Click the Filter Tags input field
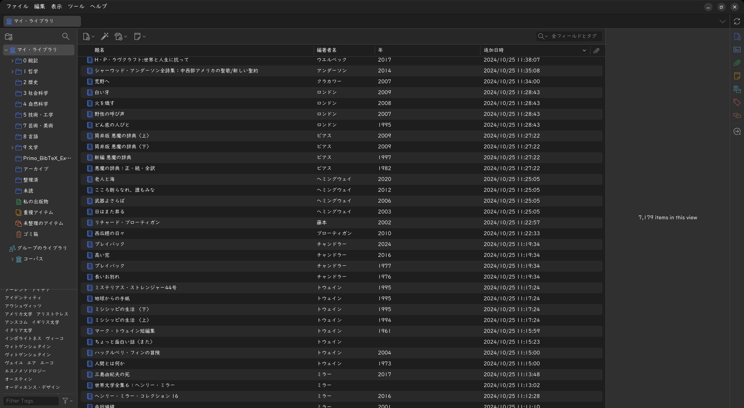This screenshot has width=744, height=408. tap(31, 401)
